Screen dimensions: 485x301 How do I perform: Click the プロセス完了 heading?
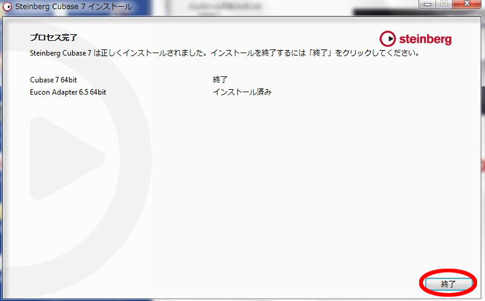(54, 37)
